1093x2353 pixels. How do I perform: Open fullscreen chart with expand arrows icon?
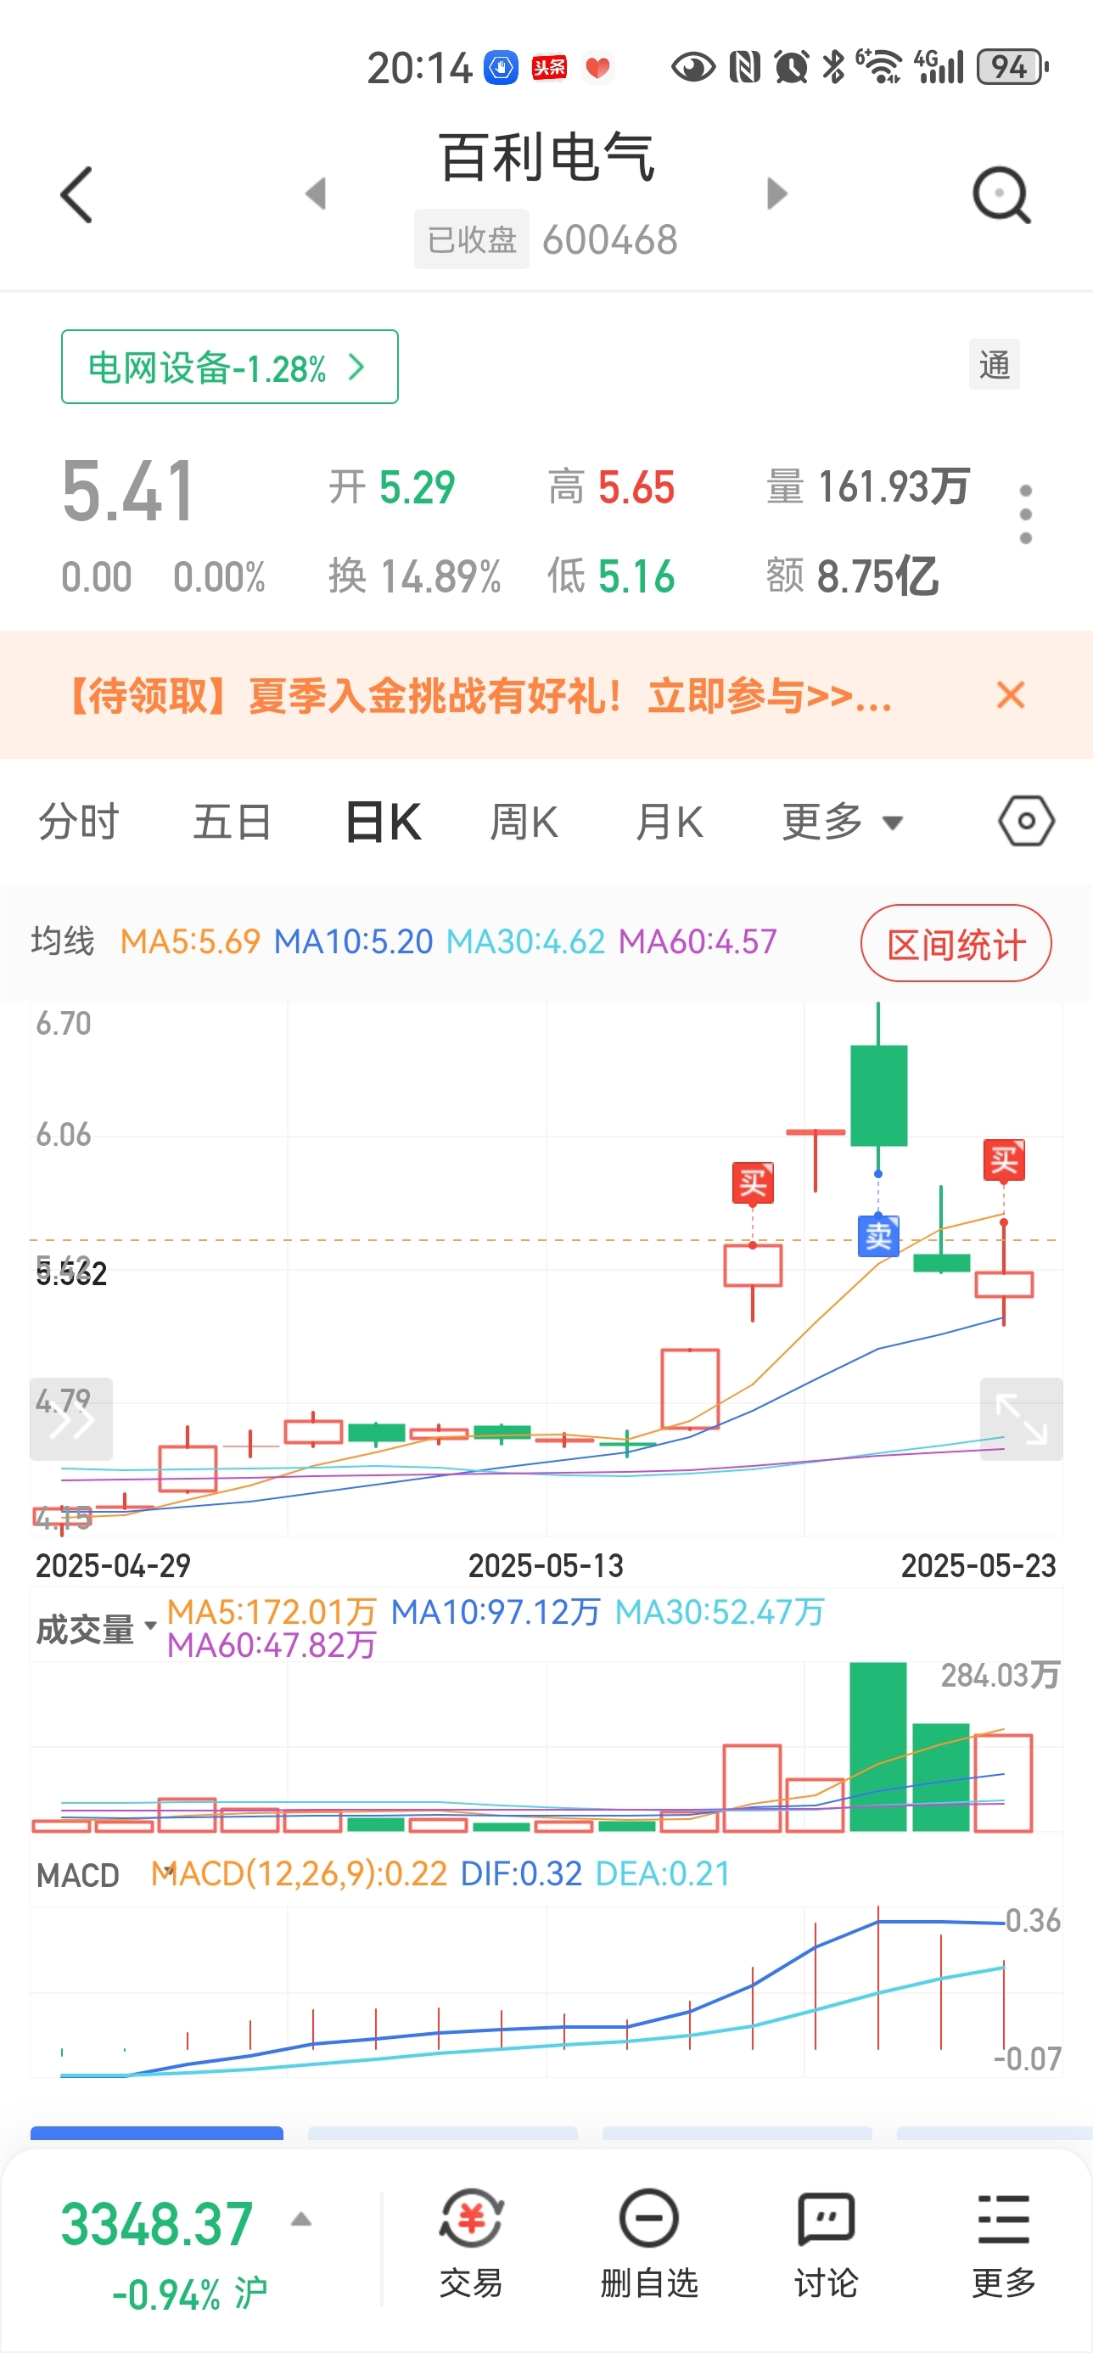[1021, 1418]
